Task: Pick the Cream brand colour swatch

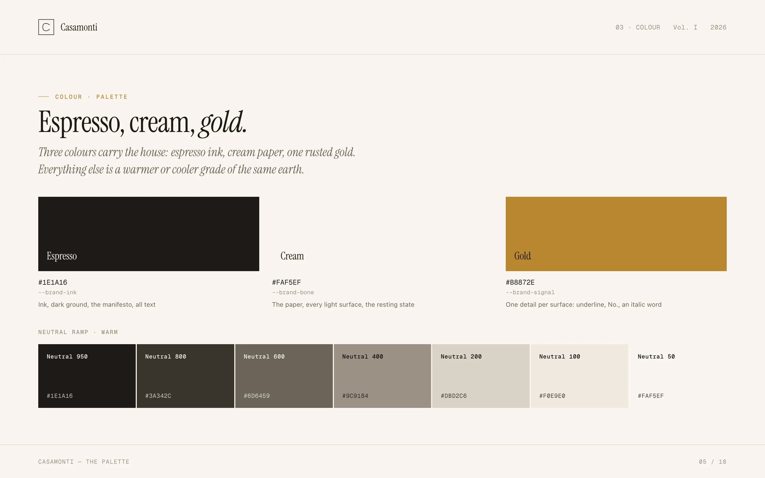Action: [x=382, y=234]
